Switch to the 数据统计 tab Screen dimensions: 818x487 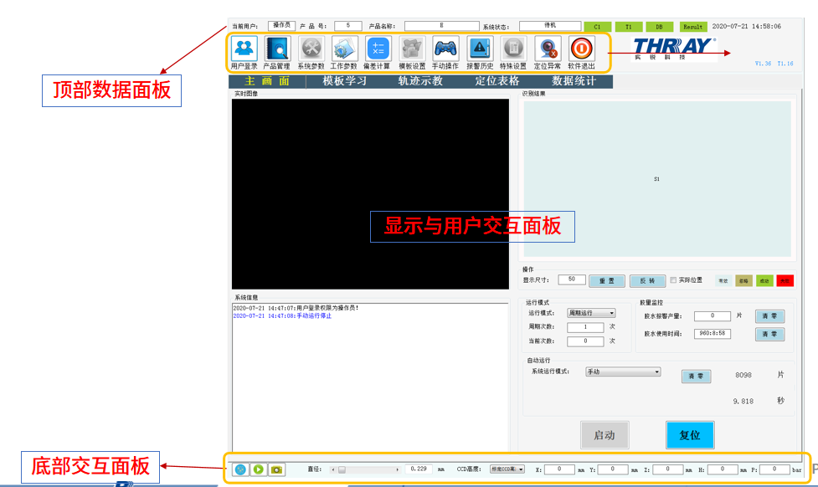point(574,81)
